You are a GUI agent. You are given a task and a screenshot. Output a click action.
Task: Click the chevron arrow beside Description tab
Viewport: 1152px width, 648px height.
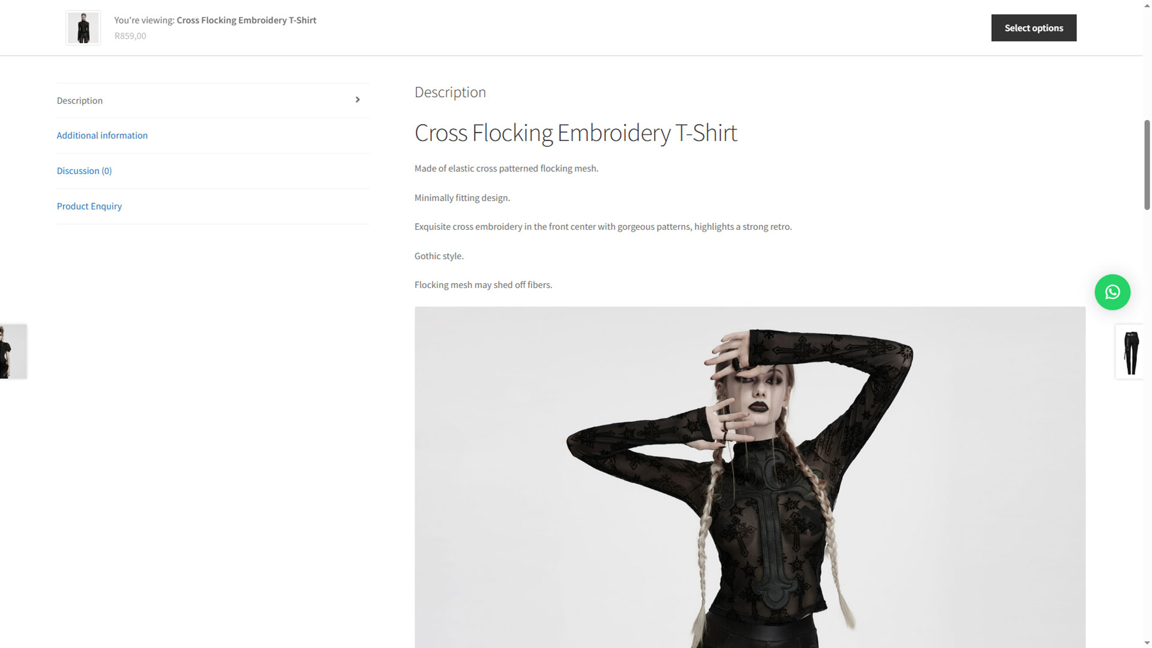point(358,100)
